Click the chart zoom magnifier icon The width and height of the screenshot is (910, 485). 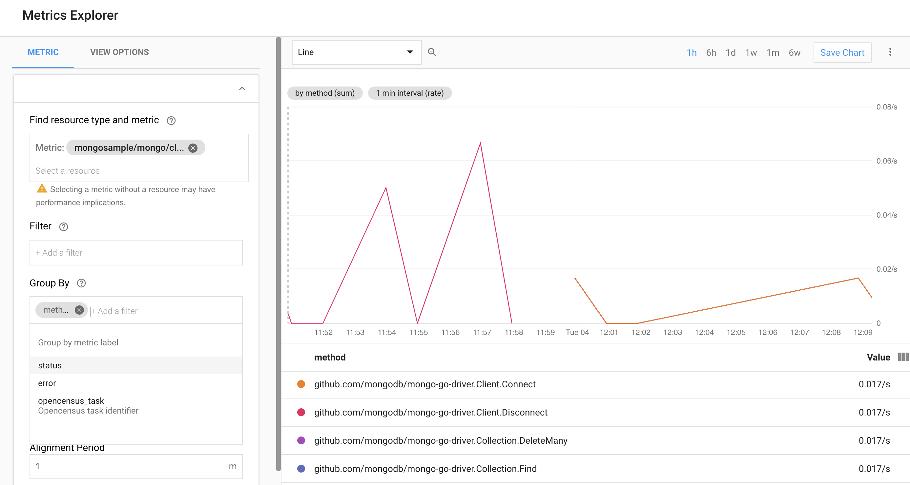coord(432,52)
